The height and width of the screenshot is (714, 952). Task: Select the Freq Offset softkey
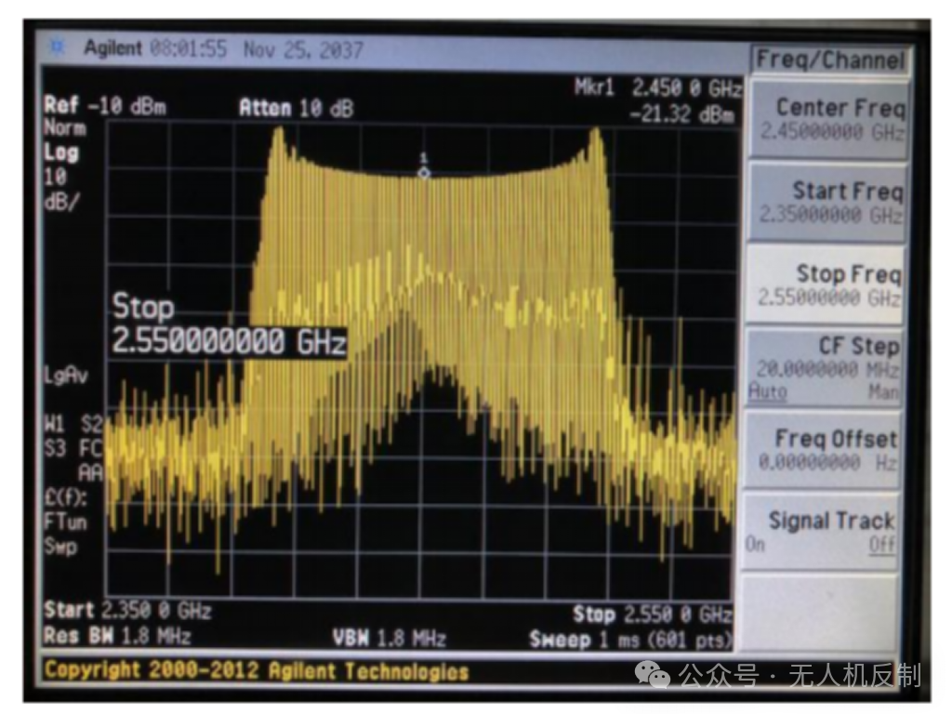point(822,450)
